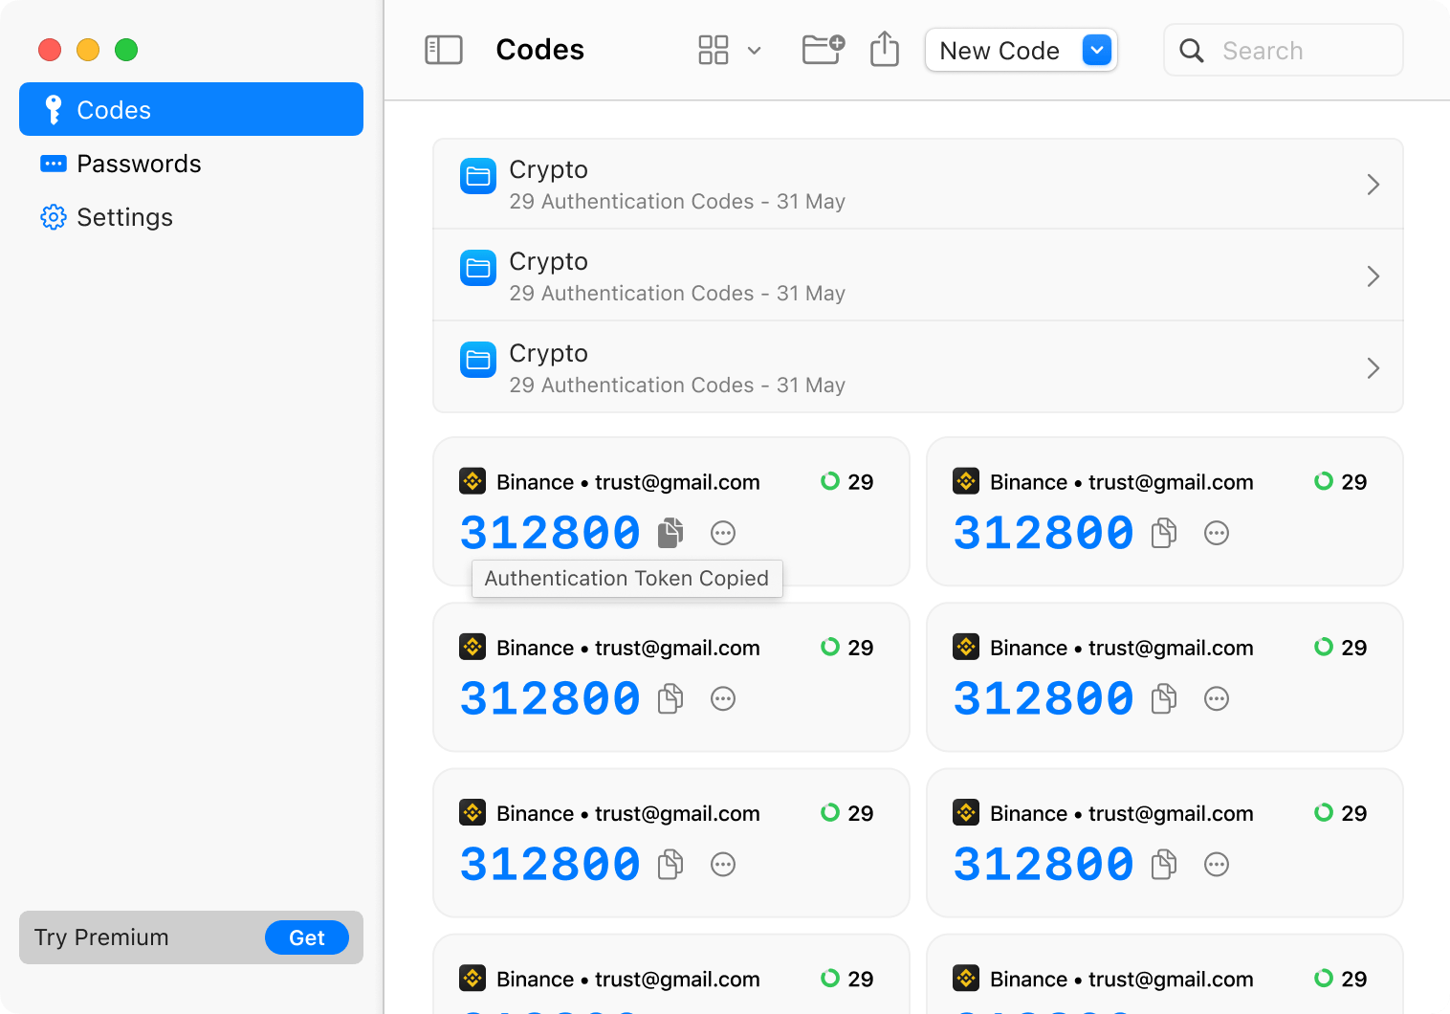1450x1014 pixels.
Task: Open more options in first-row right Binance card
Action: pyautogui.click(x=1217, y=533)
